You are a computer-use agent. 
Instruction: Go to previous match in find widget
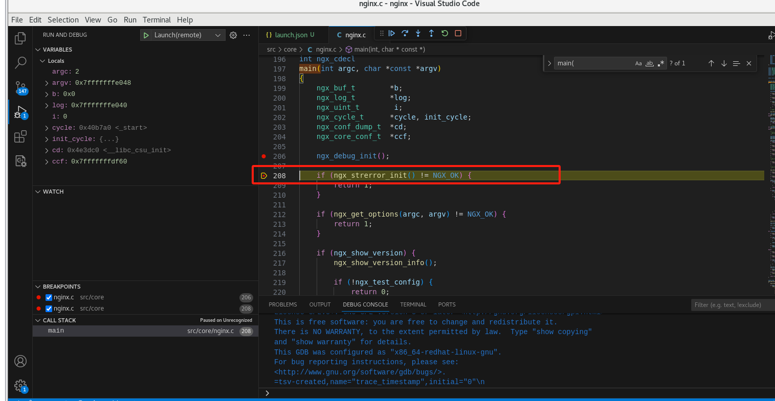pos(711,63)
